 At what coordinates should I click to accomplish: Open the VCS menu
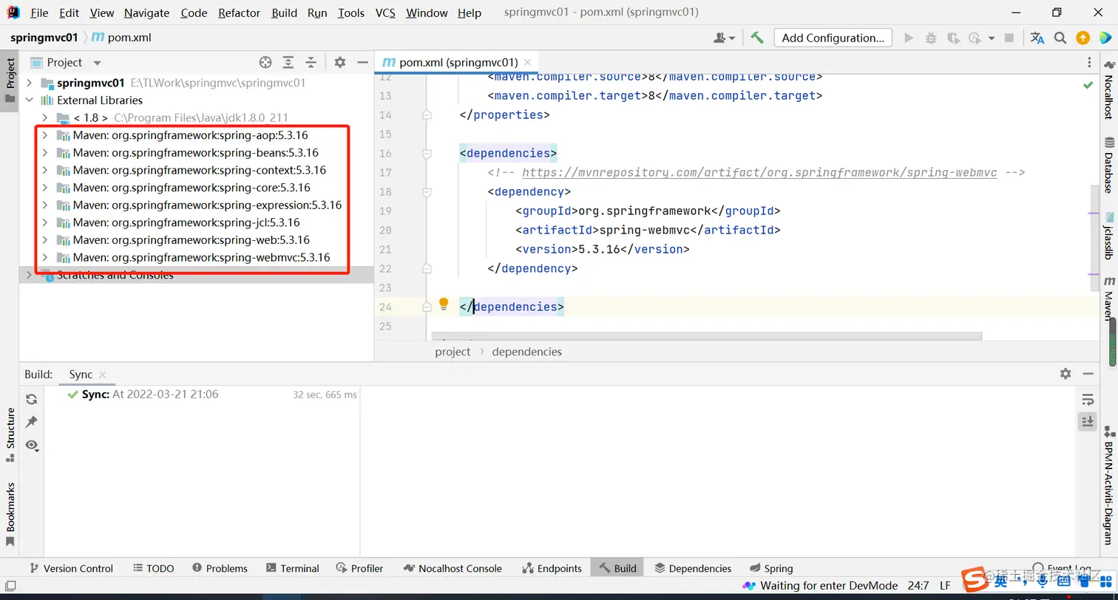[x=385, y=13]
